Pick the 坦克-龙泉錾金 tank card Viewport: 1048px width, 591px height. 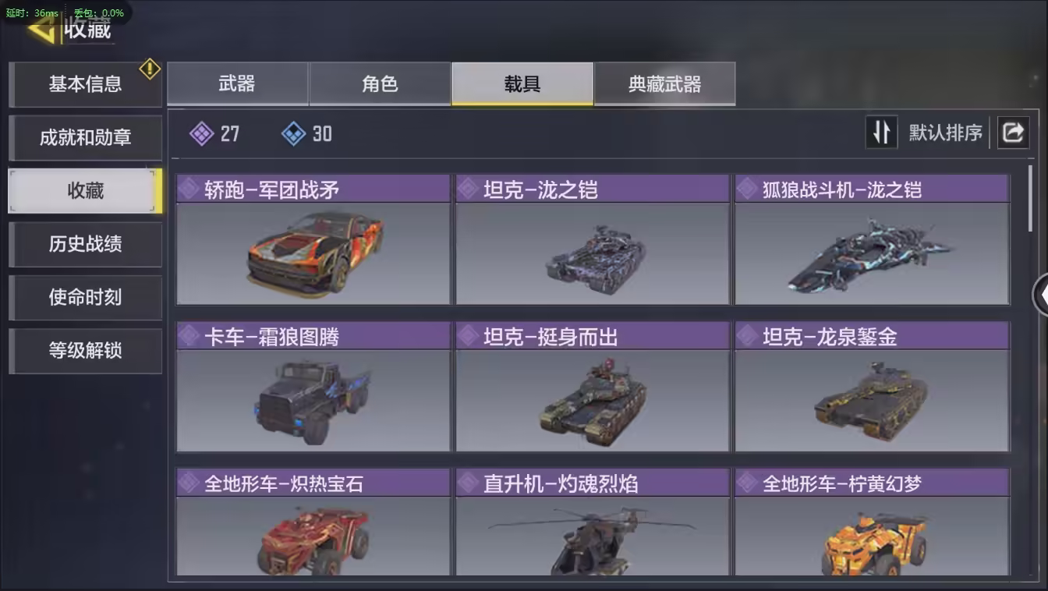872,387
